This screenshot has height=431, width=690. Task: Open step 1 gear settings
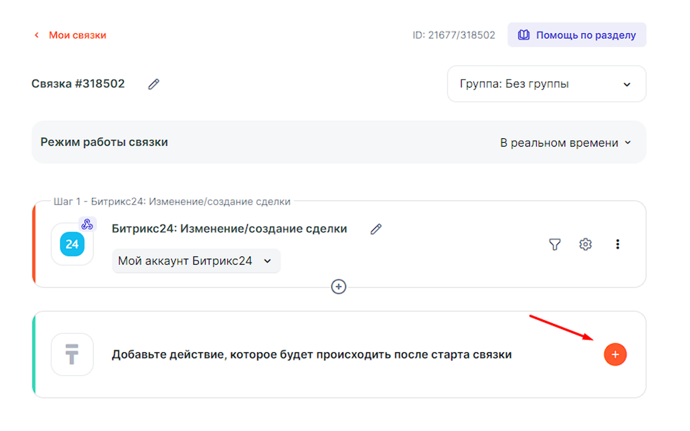tap(585, 245)
